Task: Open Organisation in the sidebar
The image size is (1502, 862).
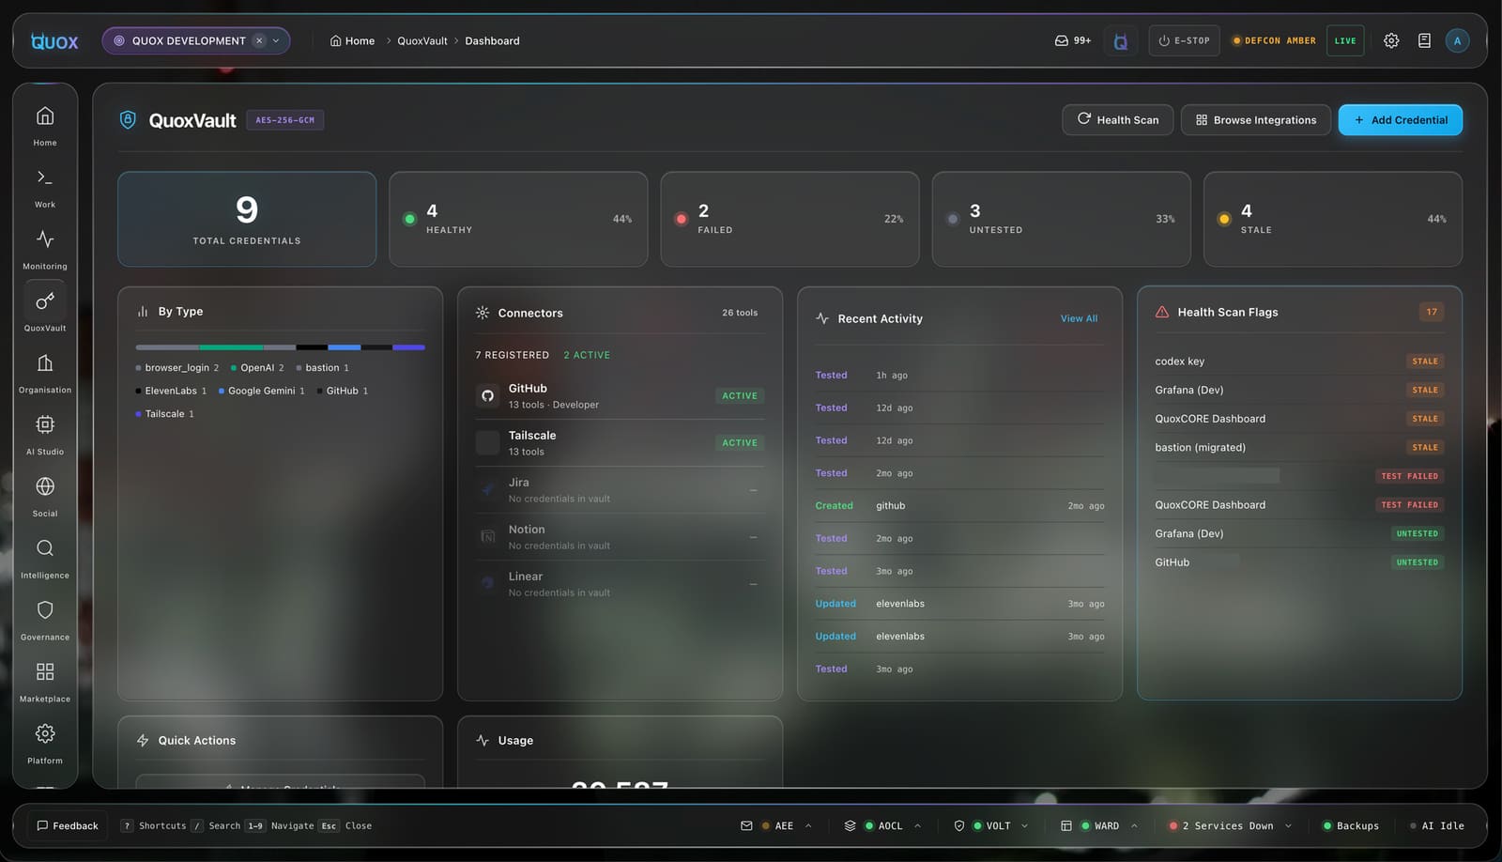Action: [45, 363]
